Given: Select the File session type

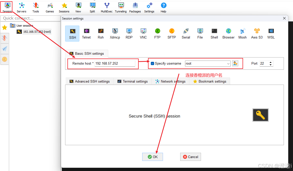Looking at the screenshot, I should click(200, 34).
